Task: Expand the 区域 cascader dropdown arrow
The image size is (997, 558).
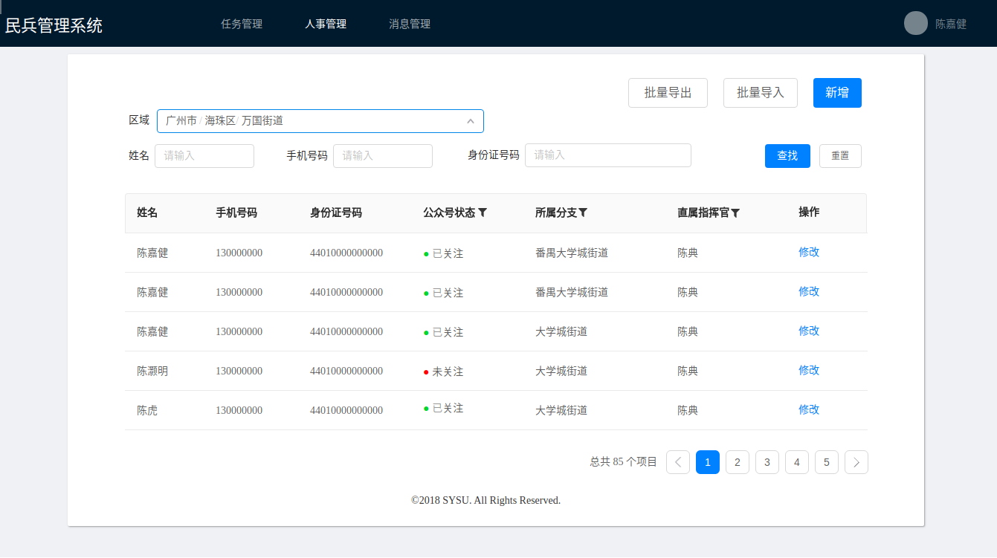Action: (471, 121)
